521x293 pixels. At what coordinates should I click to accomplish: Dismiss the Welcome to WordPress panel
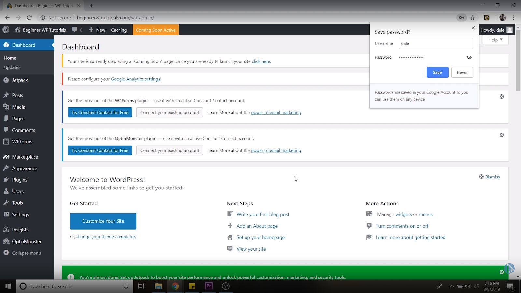pos(489,177)
